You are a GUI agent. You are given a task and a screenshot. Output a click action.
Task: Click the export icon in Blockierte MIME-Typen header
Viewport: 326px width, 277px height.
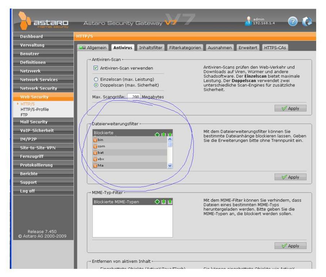pos(170,202)
